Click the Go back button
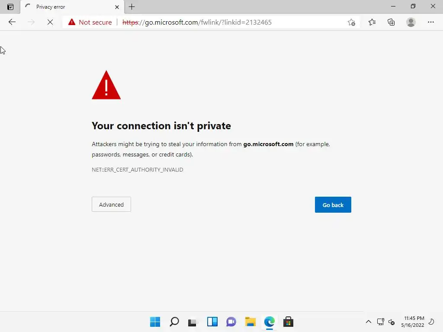 333,204
